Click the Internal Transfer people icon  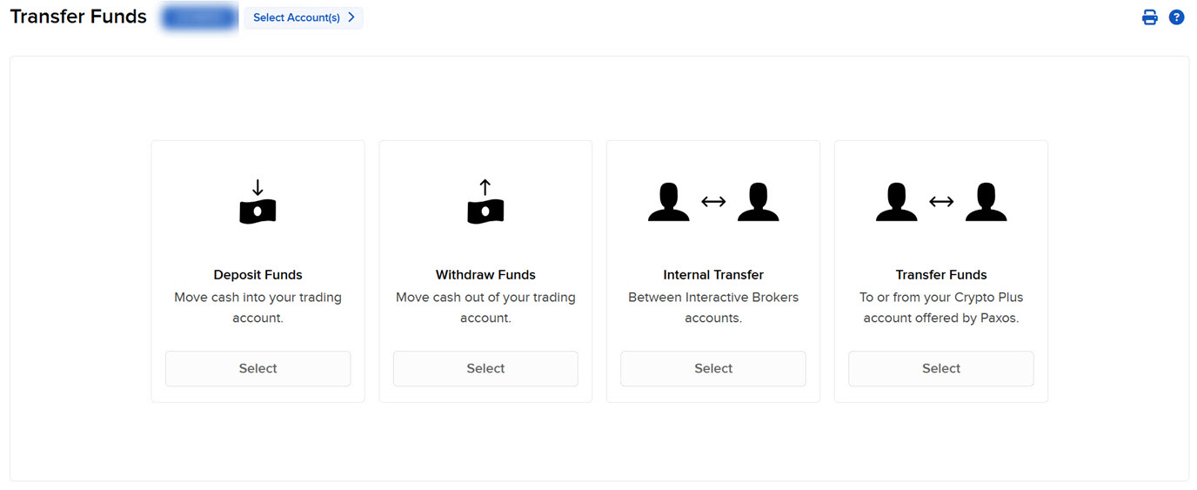(713, 203)
